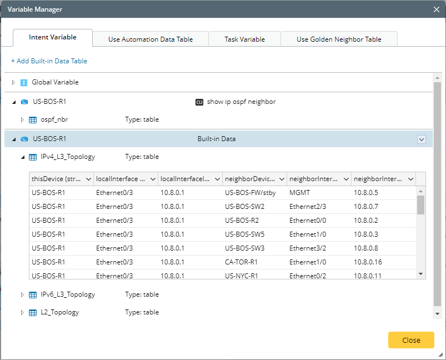Open thisDevice column filter dropdown
The height and width of the screenshot is (360, 446).
[89, 179]
